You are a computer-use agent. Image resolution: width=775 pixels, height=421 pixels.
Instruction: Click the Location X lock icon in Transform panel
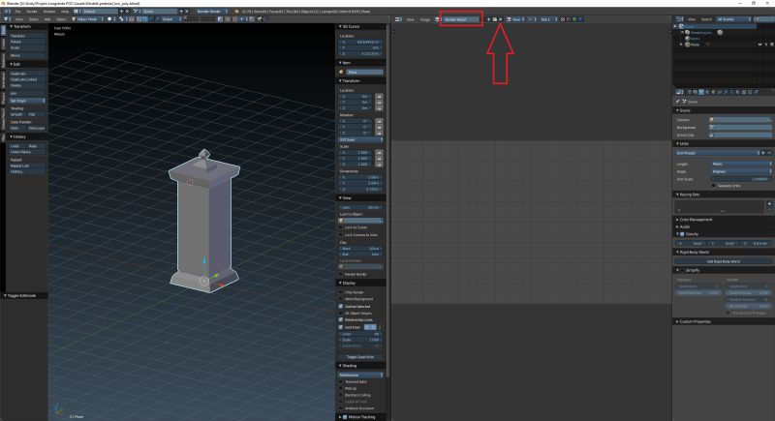point(379,96)
